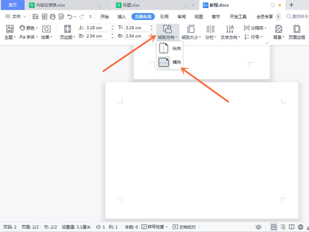Switch to the 插入 ribbon tab
This screenshot has height=232, width=309.
[x=122, y=16]
